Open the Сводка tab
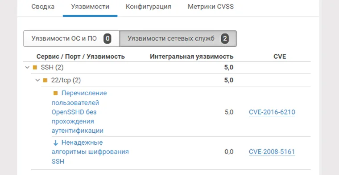The image size is (339, 175). click(43, 7)
